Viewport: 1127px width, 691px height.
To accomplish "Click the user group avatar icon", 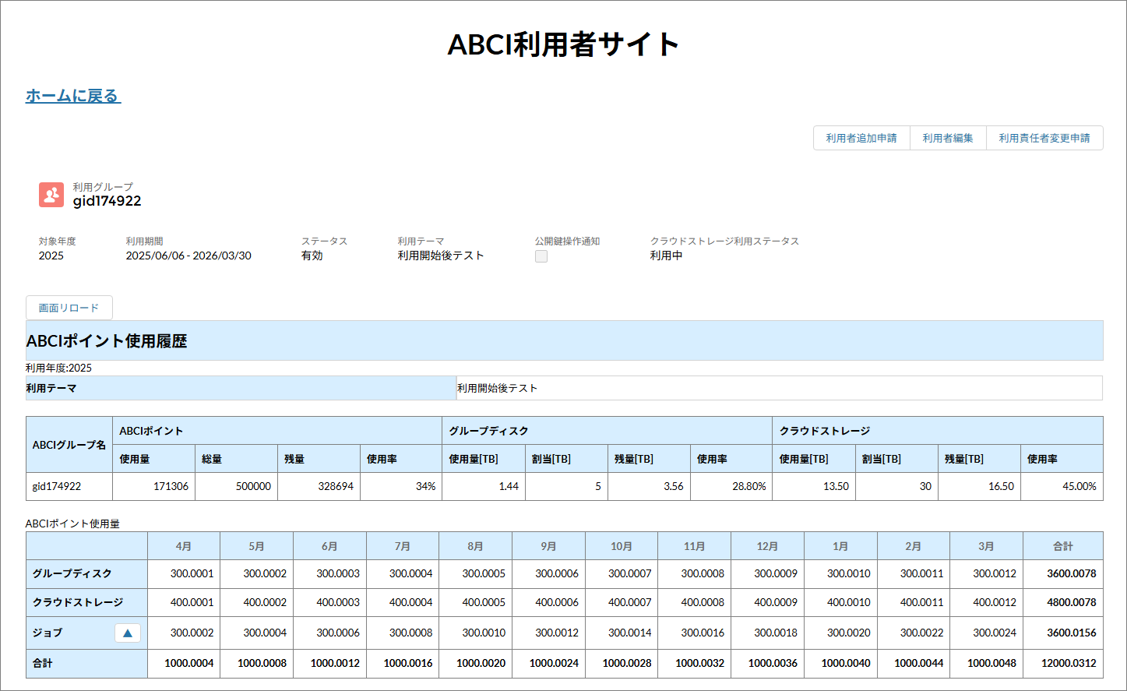I will click(51, 195).
